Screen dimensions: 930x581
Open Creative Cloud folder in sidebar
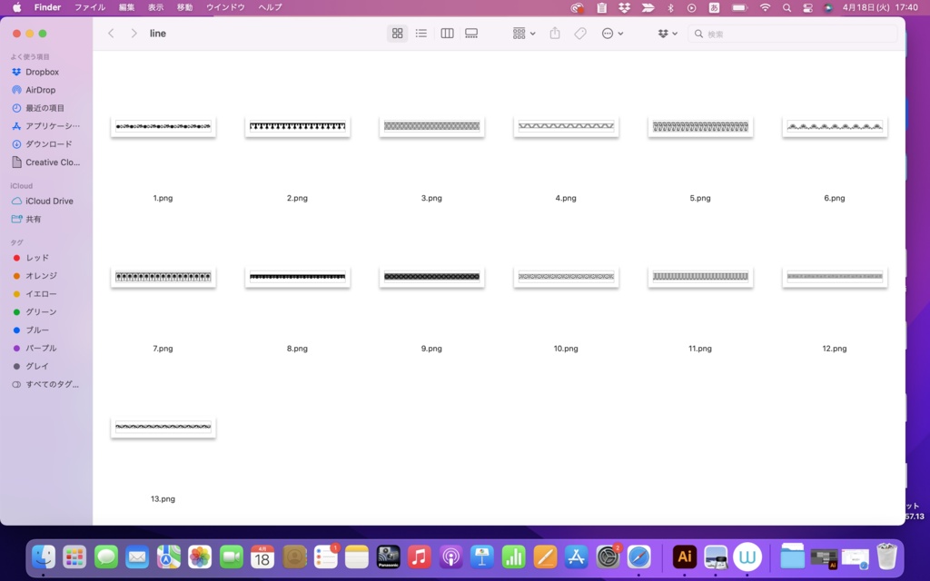pyautogui.click(x=46, y=162)
